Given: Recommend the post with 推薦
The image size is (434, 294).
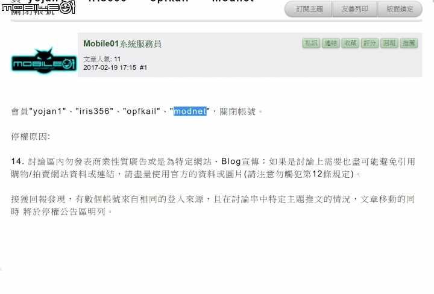Looking at the screenshot, I should coord(409,43).
